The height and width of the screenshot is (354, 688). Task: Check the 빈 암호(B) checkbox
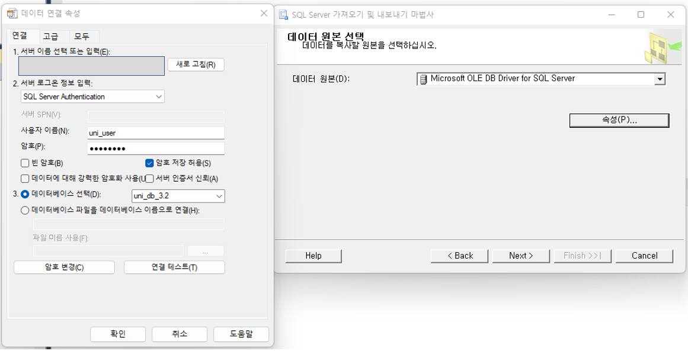(25, 163)
